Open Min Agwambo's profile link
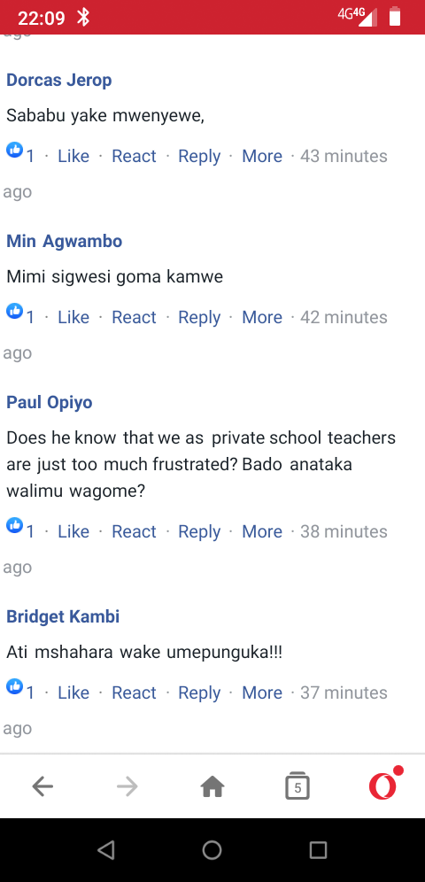 64,242
